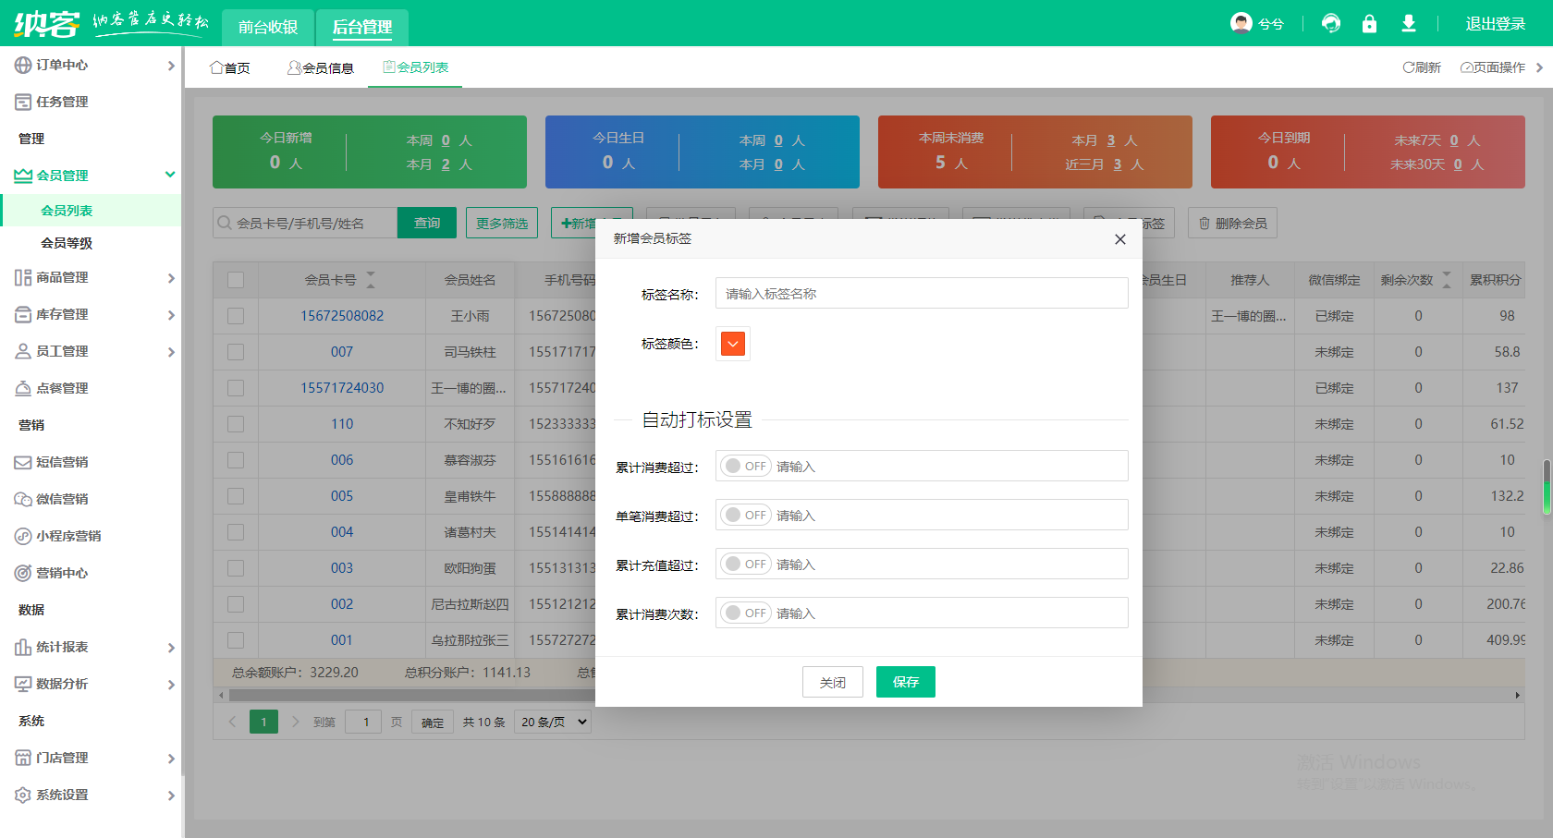Viewport: 1553px width, 838px height.
Task: Click the 统计报表 chart icon
Action: (x=23, y=647)
